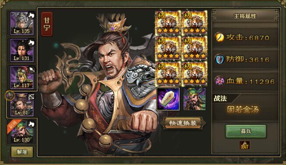This screenshot has height=165, width=286.
Task: Open the middle-left tiger equipment slot
Action: (168, 48)
